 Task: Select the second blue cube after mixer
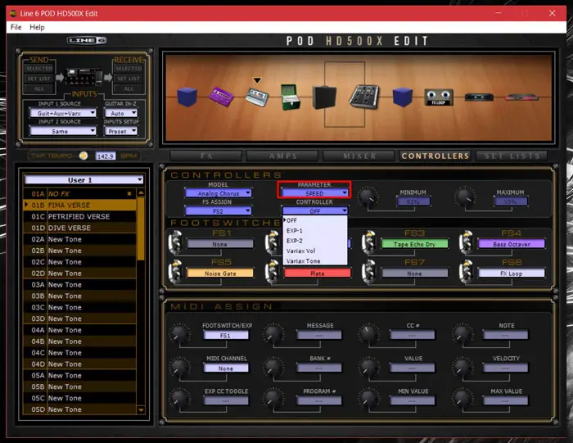pos(403,97)
